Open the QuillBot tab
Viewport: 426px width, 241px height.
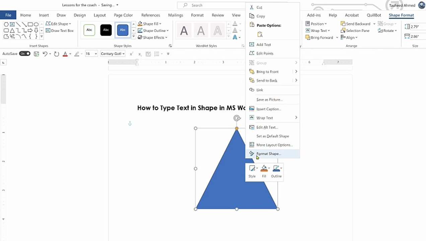(374, 15)
